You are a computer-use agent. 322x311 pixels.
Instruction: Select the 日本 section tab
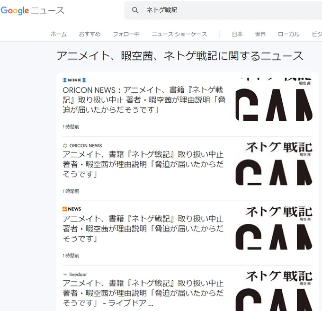pyautogui.click(x=237, y=34)
